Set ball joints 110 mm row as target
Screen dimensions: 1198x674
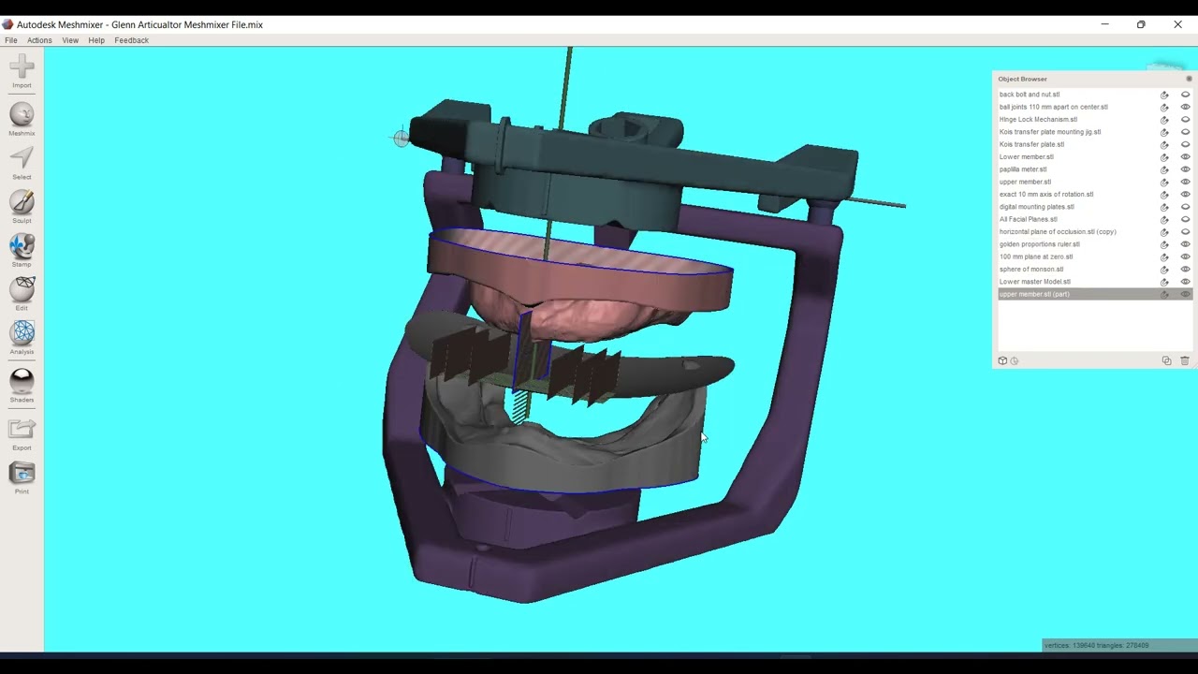click(x=1164, y=107)
